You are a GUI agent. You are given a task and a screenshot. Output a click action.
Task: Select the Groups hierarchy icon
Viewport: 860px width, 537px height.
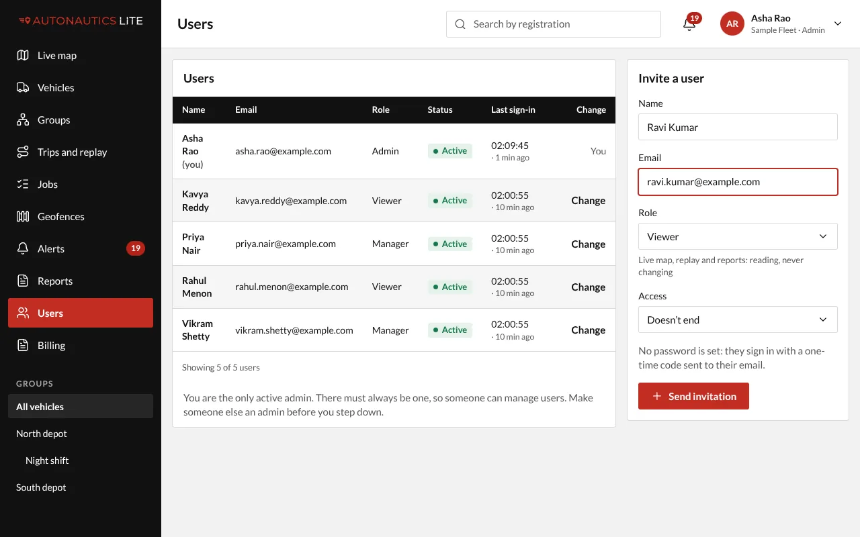coord(23,119)
